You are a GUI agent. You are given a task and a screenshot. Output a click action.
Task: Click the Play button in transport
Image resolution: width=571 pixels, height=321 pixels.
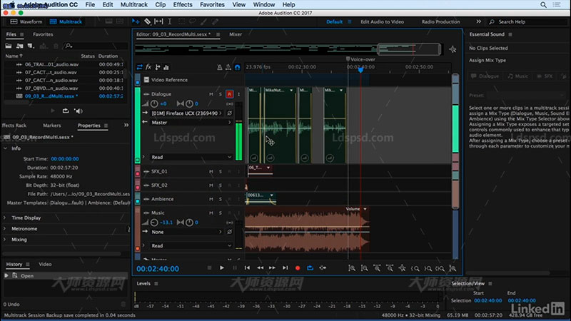(222, 268)
